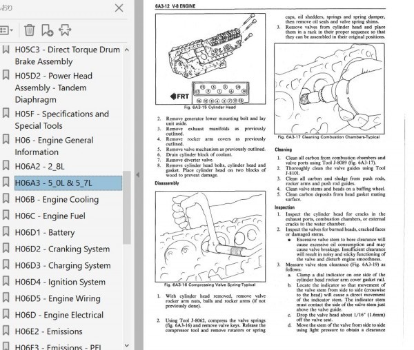Viewport: 414px width, 350px height.
Task: Click the Fig. 6A3-16 Compressing Valve Spring illustration
Action: click(x=210, y=237)
